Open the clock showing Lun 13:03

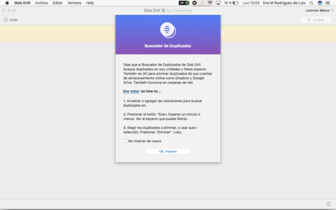[x=251, y=3]
